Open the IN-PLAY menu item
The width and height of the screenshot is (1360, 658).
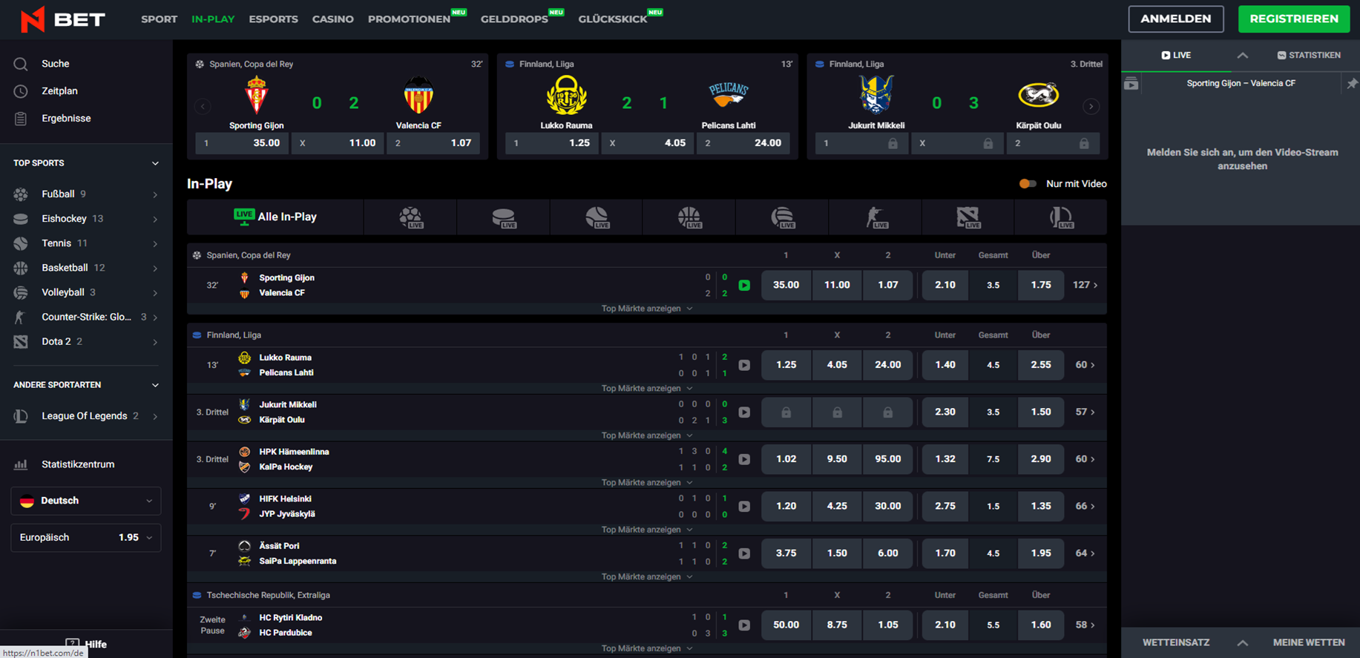pos(213,19)
